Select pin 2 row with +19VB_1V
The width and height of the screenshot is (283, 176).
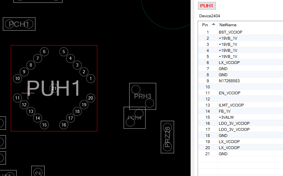241,38
